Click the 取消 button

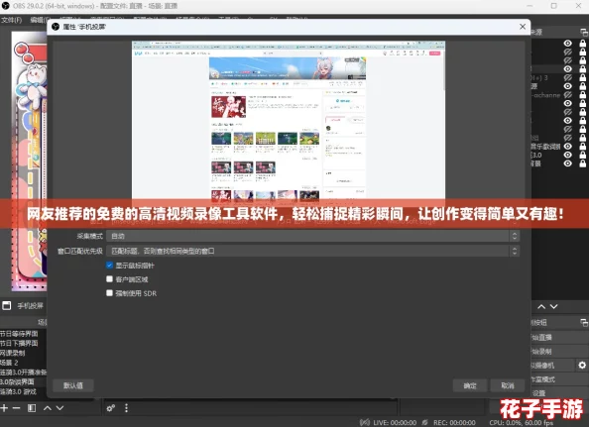[508, 385]
